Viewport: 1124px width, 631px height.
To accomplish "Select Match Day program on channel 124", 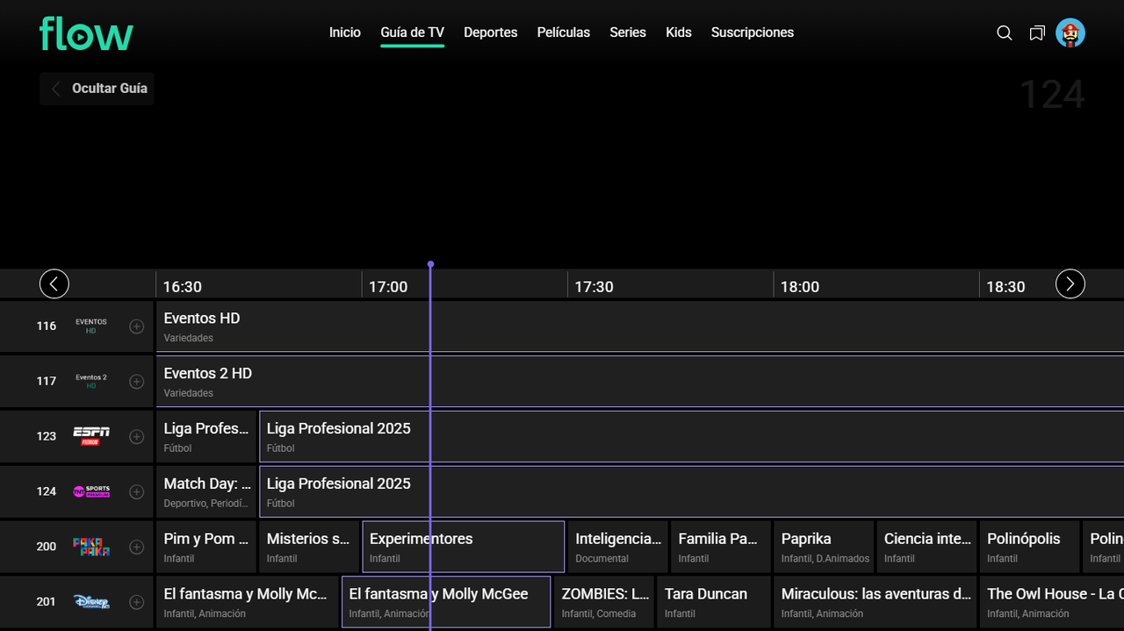I will (x=206, y=491).
